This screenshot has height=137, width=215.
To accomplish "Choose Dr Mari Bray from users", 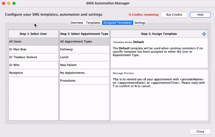I will (33, 49).
